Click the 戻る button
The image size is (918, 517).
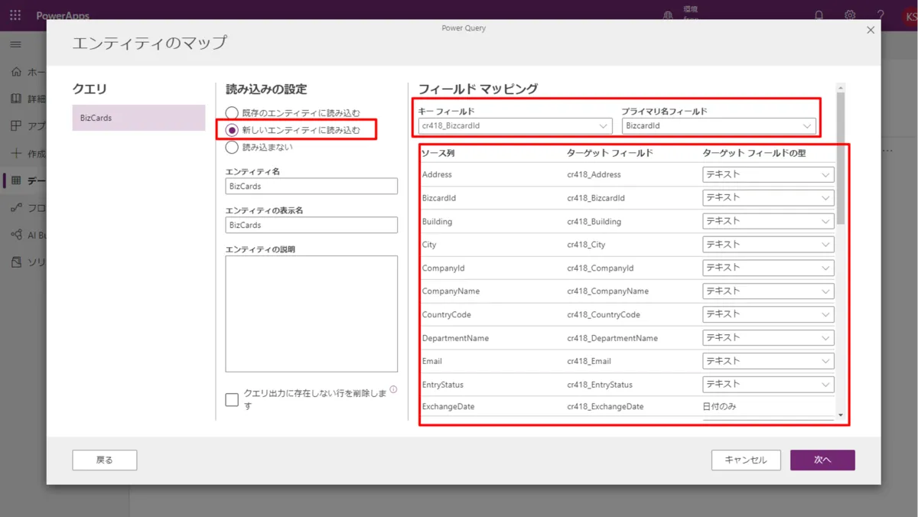pos(104,460)
